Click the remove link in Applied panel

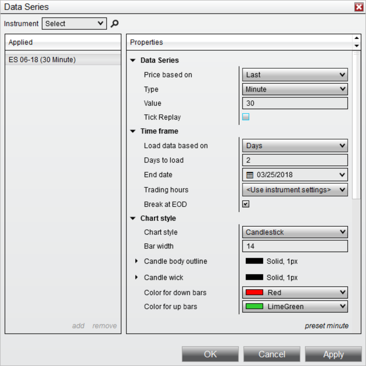[105, 326]
